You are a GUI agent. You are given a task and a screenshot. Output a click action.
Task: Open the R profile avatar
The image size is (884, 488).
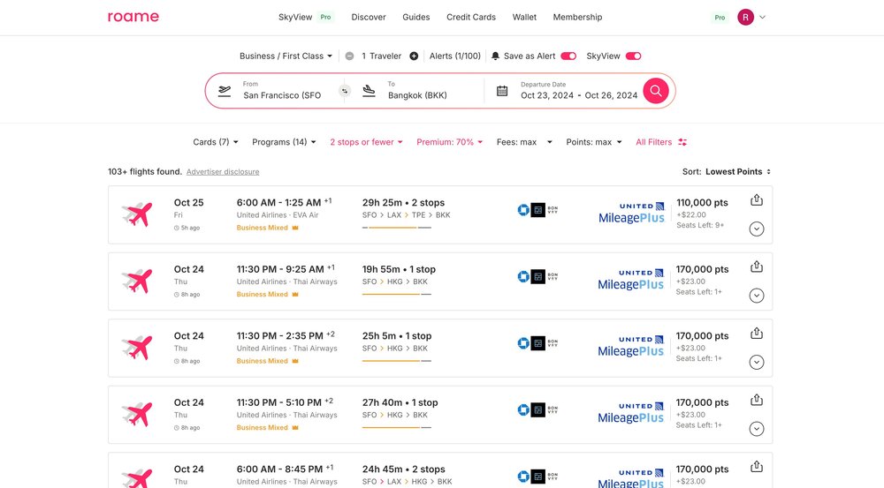(x=745, y=18)
